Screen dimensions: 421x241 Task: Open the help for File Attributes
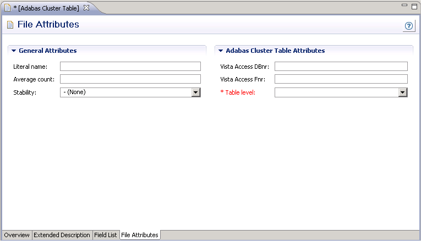408,26
